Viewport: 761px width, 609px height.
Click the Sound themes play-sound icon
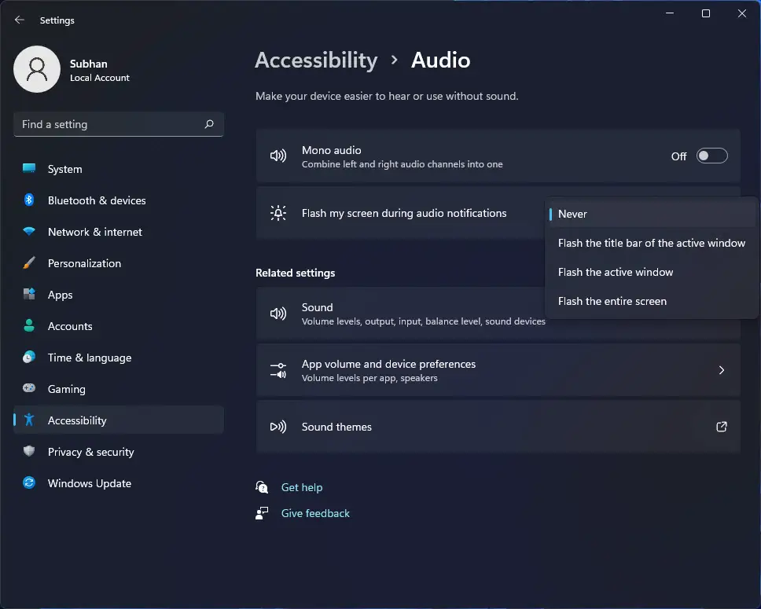click(x=278, y=427)
